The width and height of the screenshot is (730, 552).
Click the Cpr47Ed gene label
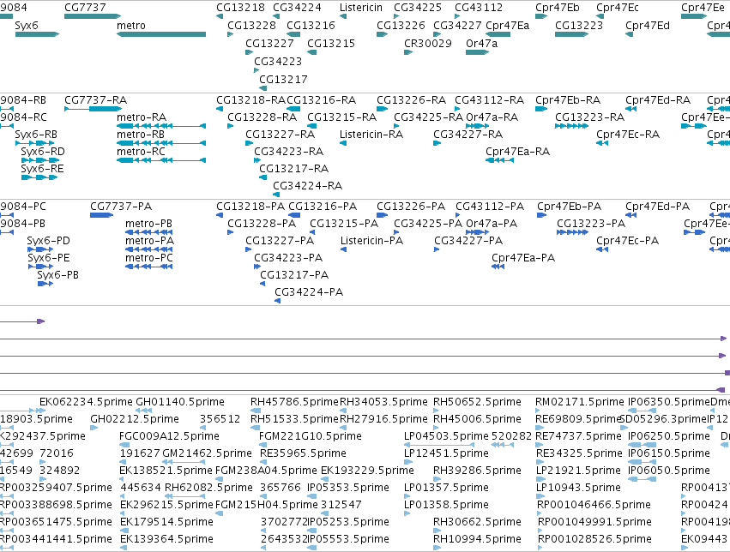point(647,26)
